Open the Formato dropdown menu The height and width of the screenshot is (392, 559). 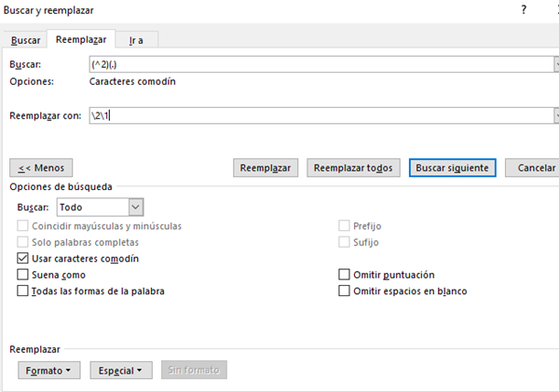tap(49, 371)
